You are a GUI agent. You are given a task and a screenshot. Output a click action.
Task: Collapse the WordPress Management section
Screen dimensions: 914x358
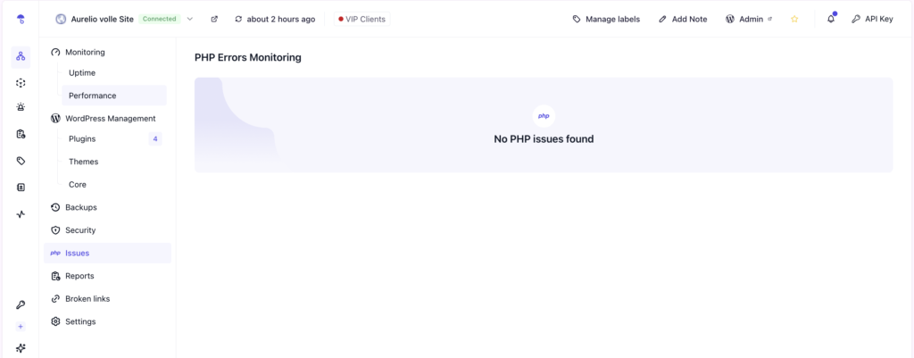coord(110,118)
